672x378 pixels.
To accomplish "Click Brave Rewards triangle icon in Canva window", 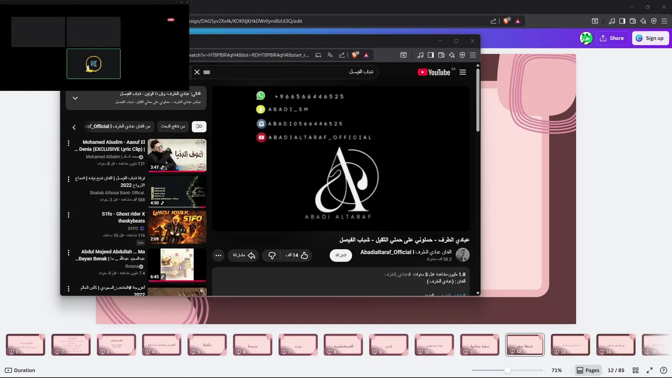I will (518, 21).
